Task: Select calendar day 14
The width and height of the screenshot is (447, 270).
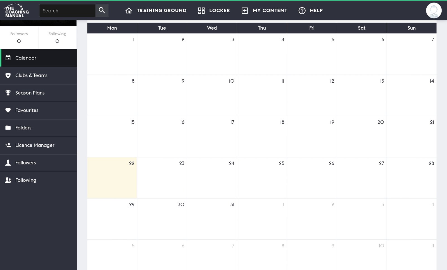Action: 412,95
